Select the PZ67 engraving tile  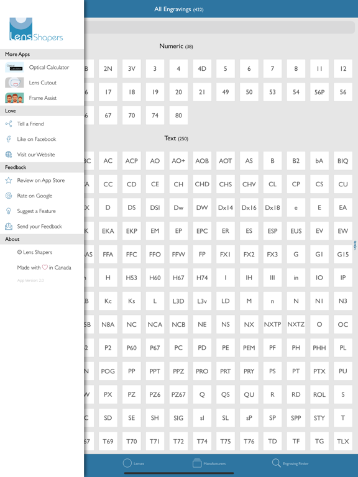coord(178,394)
